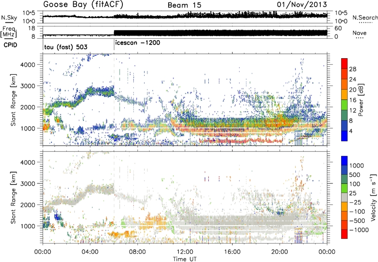Image resolution: width=378 pixels, height=262 pixels.
Task: Click '4000' tick on power panel axis
Action: [27, 65]
